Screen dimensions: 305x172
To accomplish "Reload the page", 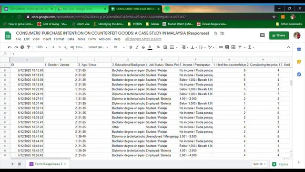I will pos(19,17).
